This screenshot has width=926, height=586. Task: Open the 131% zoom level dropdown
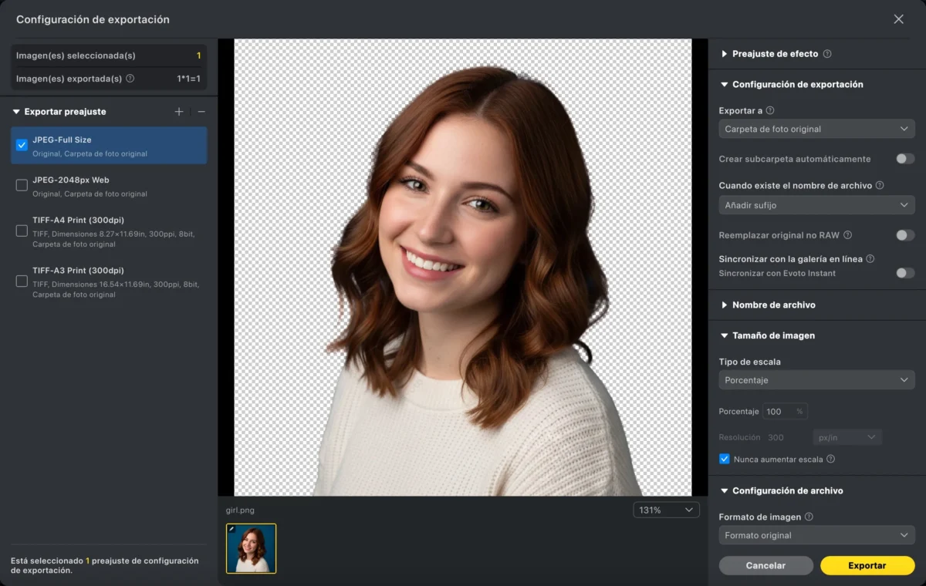(x=666, y=510)
